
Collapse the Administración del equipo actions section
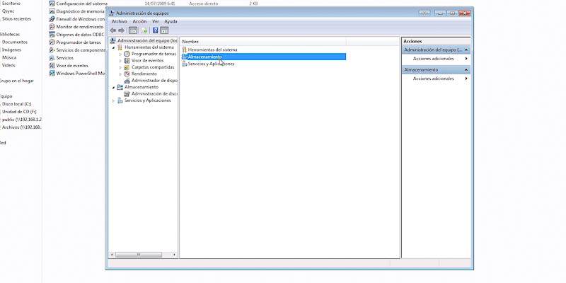(466, 50)
